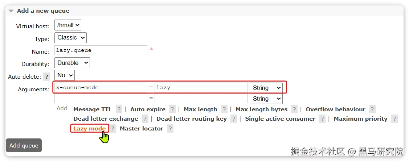Click help icon next to Auto delete

click(46, 77)
